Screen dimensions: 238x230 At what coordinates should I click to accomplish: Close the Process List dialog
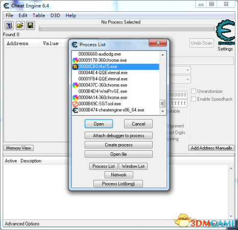(158, 43)
